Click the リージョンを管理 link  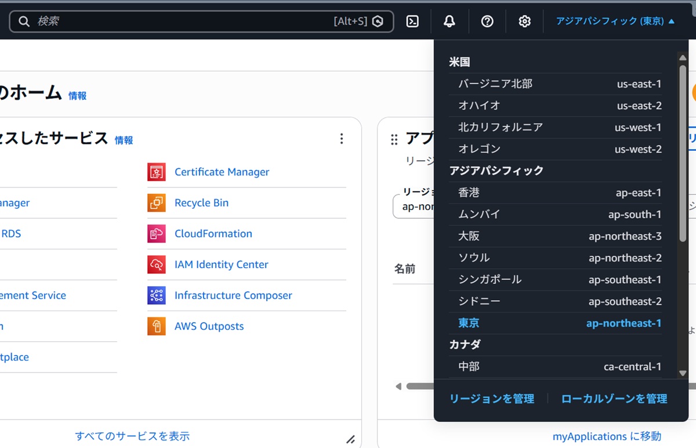tap(492, 399)
